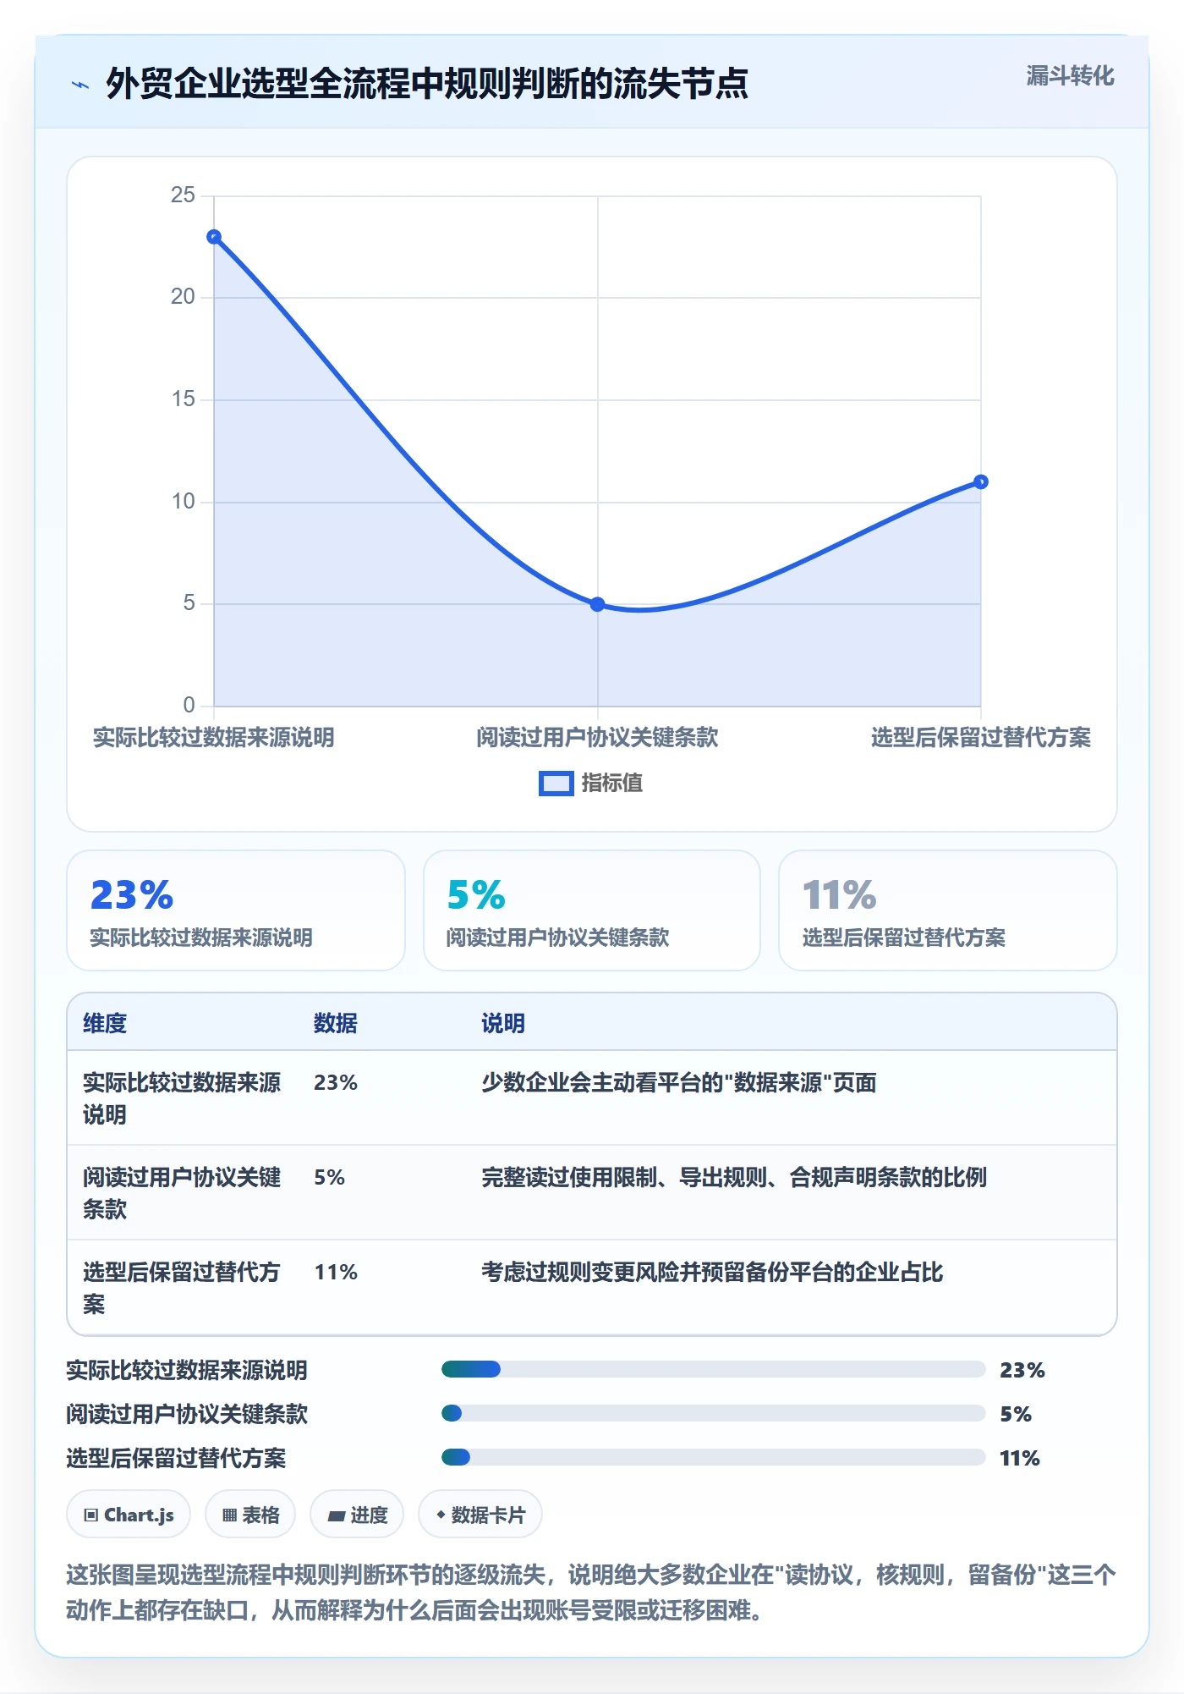Click progress label 选型后保留过替代方案
Screen dimensions: 1184x1694
tap(176, 1459)
